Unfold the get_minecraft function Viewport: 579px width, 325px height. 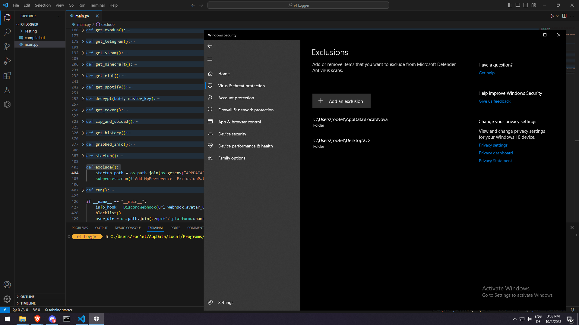point(83,64)
